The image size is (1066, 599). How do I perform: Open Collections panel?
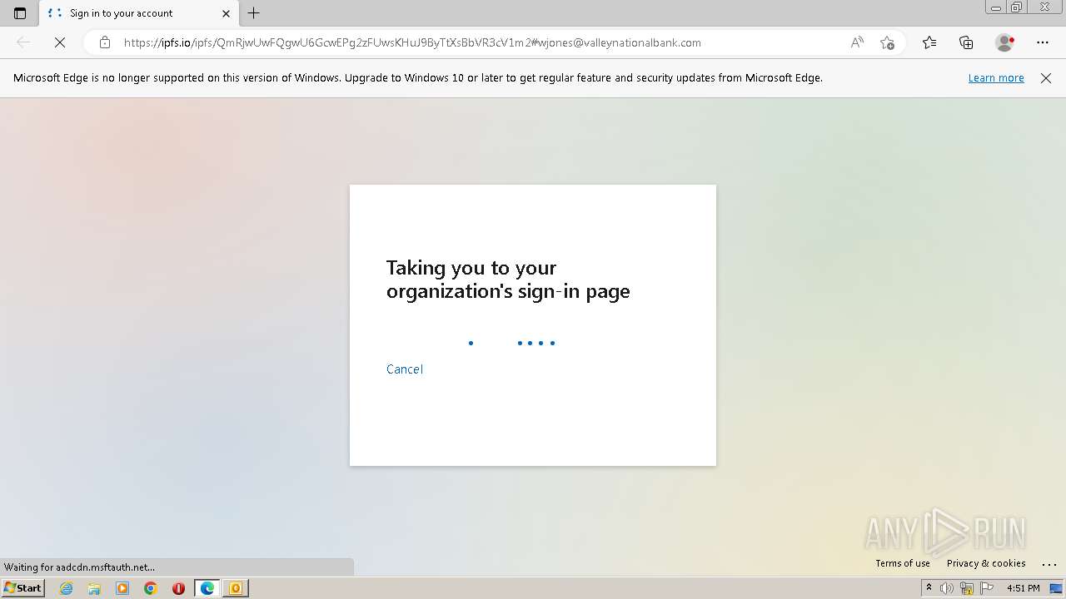[966, 42]
